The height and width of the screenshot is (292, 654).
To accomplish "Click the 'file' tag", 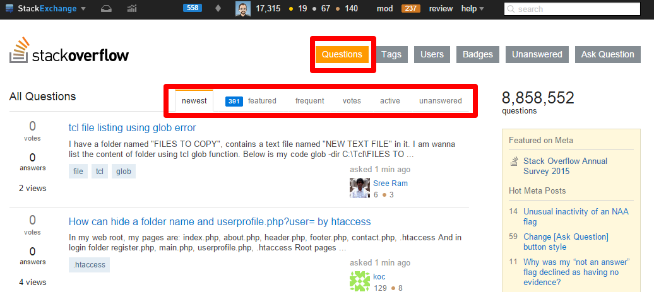I will [78, 172].
